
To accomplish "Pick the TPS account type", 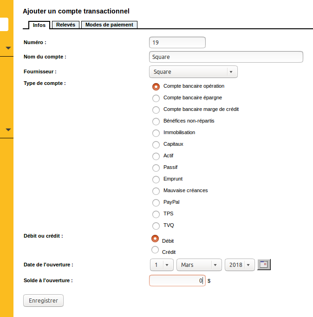I will pos(156,214).
